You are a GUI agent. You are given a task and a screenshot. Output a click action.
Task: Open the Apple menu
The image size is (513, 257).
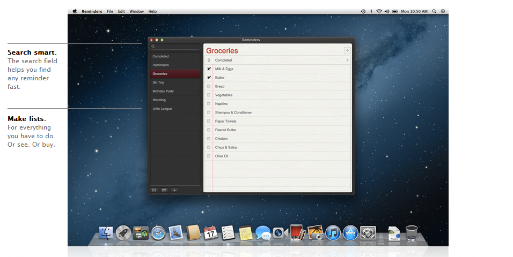[75, 11]
